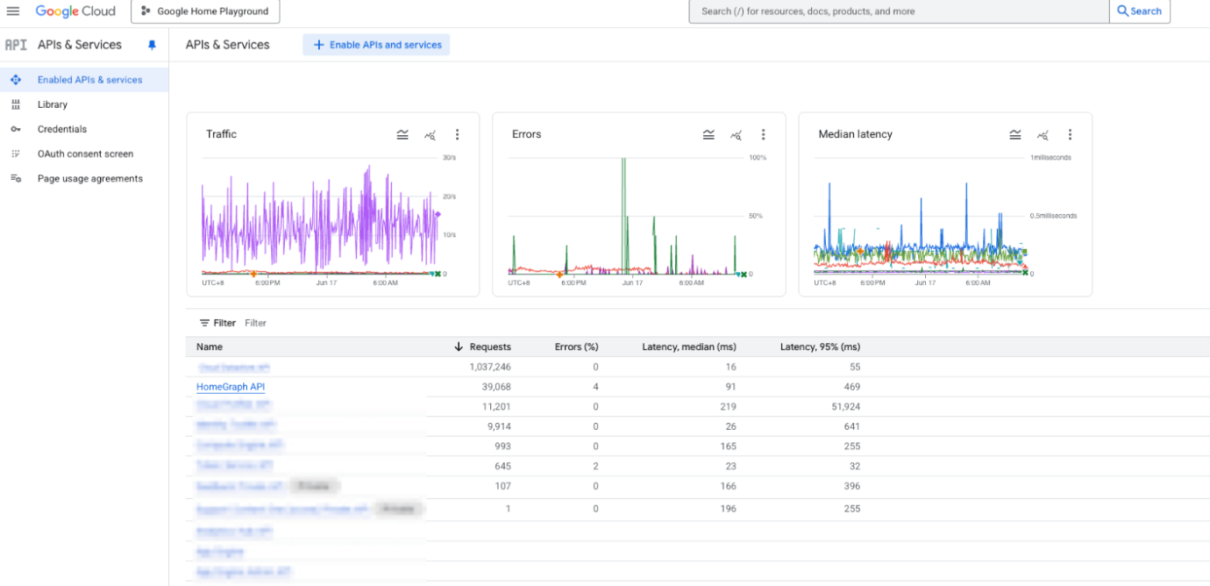Open the HomeGraph API link
Screen dimensions: 1210x586
[231, 387]
